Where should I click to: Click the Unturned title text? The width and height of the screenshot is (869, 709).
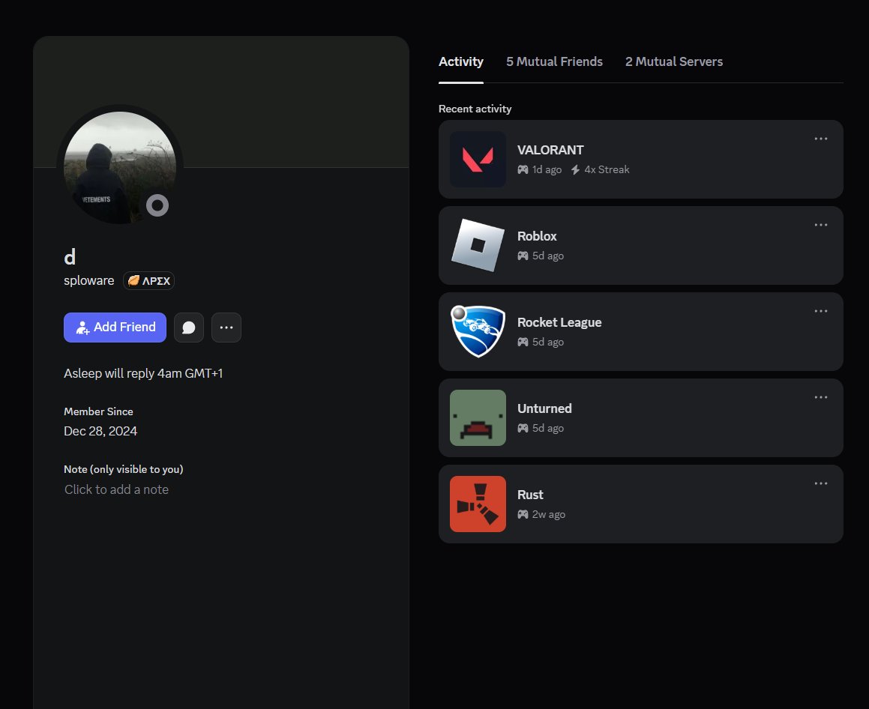tap(544, 408)
